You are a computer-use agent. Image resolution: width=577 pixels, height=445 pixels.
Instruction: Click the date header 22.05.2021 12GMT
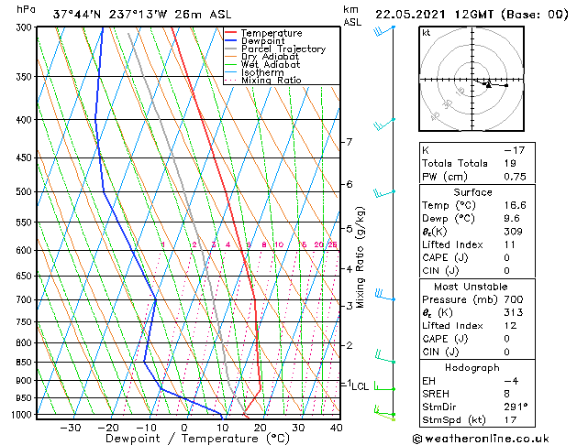coord(434,15)
